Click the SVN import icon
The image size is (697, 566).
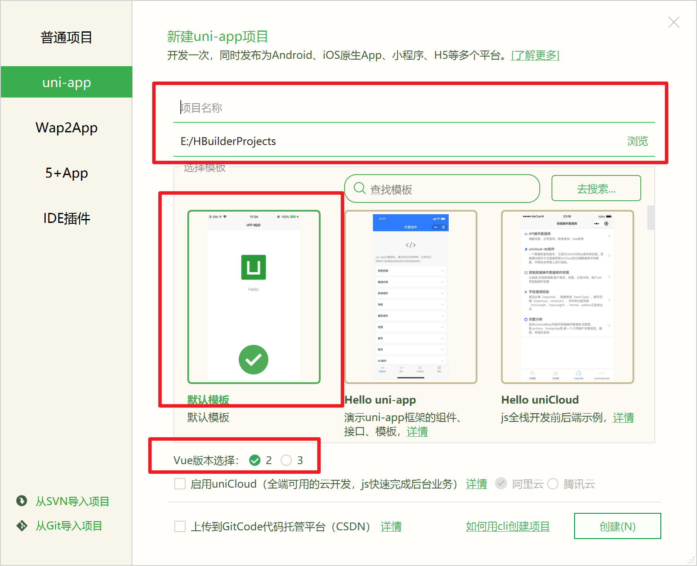tap(21, 501)
